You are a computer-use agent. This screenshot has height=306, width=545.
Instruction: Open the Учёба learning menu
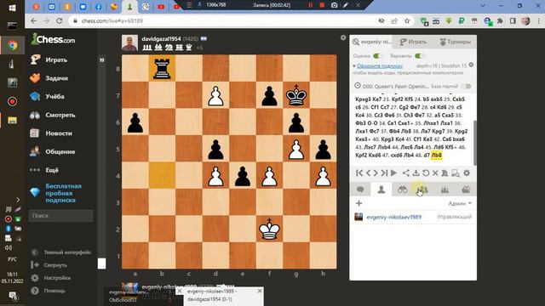click(x=48, y=96)
